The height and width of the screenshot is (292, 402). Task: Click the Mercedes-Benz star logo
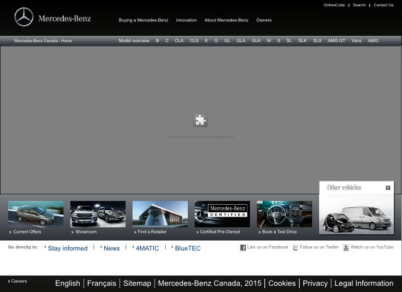click(24, 17)
